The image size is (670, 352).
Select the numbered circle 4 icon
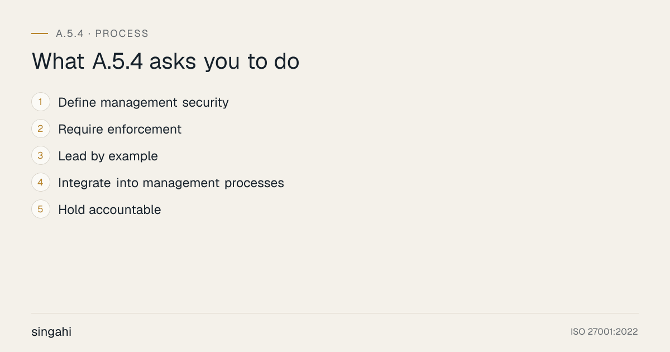(x=41, y=183)
